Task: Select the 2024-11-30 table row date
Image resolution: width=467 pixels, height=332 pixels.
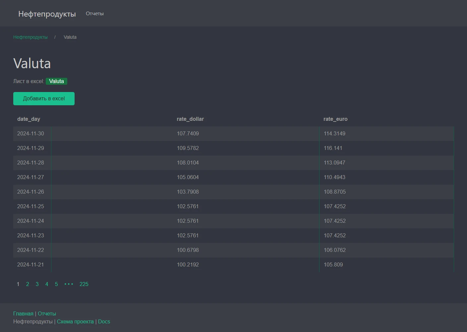Action: pos(30,134)
